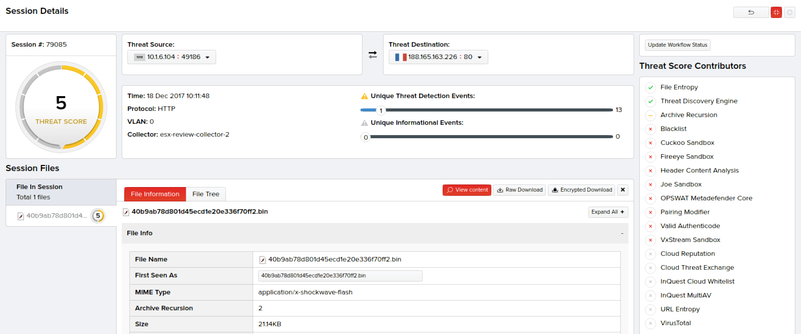The width and height of the screenshot is (801, 334).
Task: Close the file panel with X button
Action: pyautogui.click(x=623, y=190)
